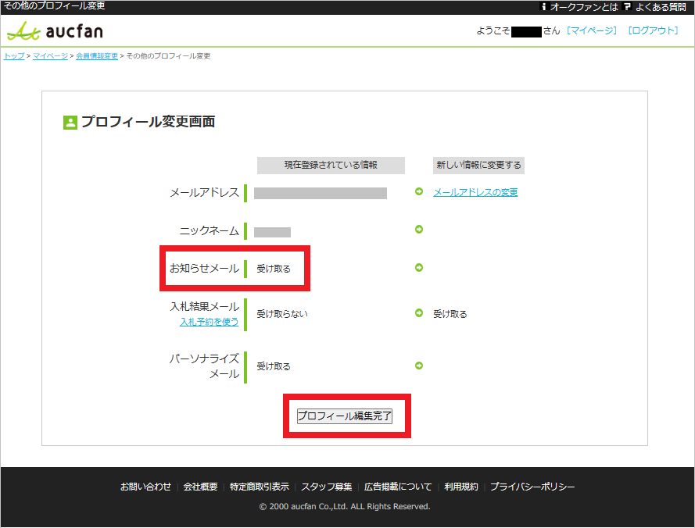Click the info icon beside オークファンとは
Screen dimensions: 695x528
543,7
